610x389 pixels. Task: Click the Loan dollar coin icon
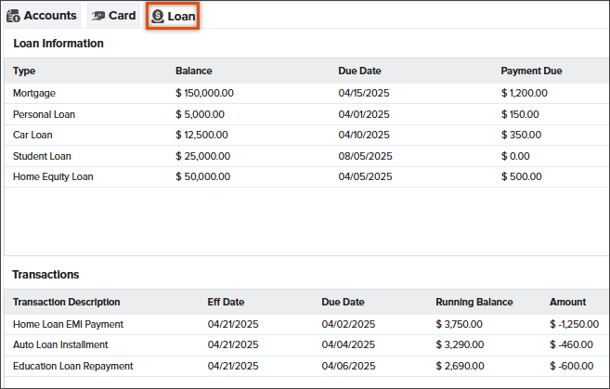158,17
